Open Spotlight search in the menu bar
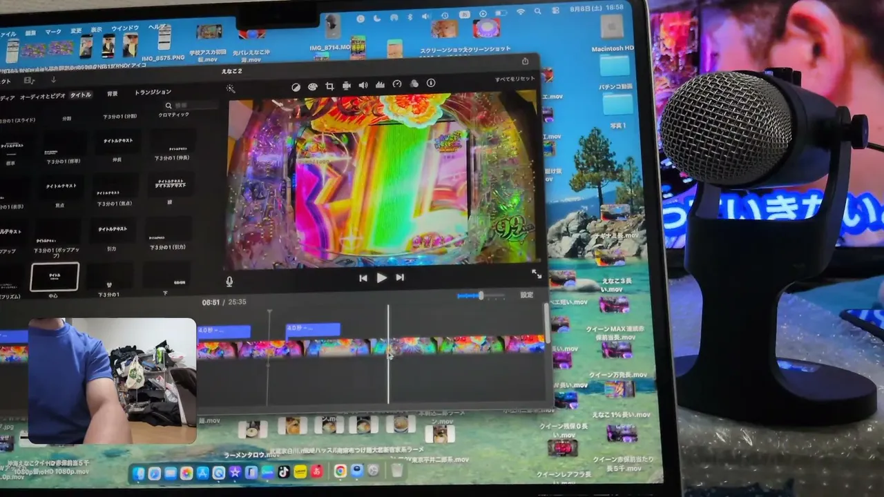The image size is (884, 497). 538,11
